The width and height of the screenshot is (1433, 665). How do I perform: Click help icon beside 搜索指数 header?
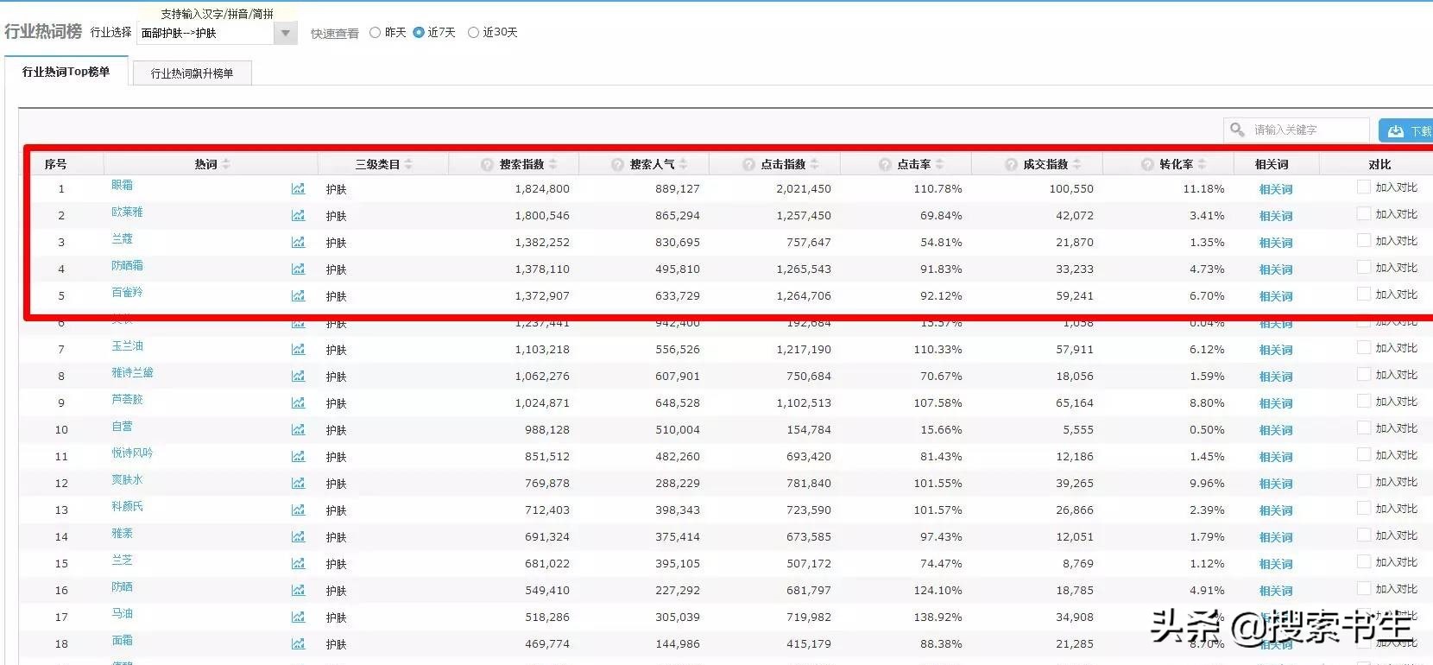pos(487,164)
